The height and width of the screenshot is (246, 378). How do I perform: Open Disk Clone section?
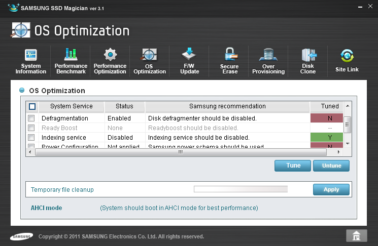[308, 62]
